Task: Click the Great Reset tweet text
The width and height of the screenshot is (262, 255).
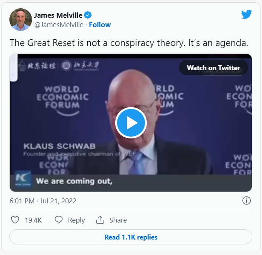Action: (129, 43)
